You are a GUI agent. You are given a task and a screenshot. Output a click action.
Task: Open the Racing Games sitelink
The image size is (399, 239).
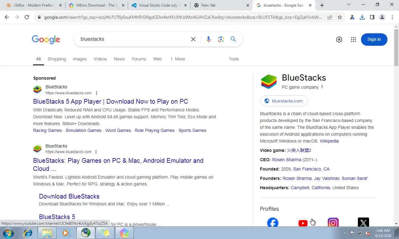click(x=47, y=130)
